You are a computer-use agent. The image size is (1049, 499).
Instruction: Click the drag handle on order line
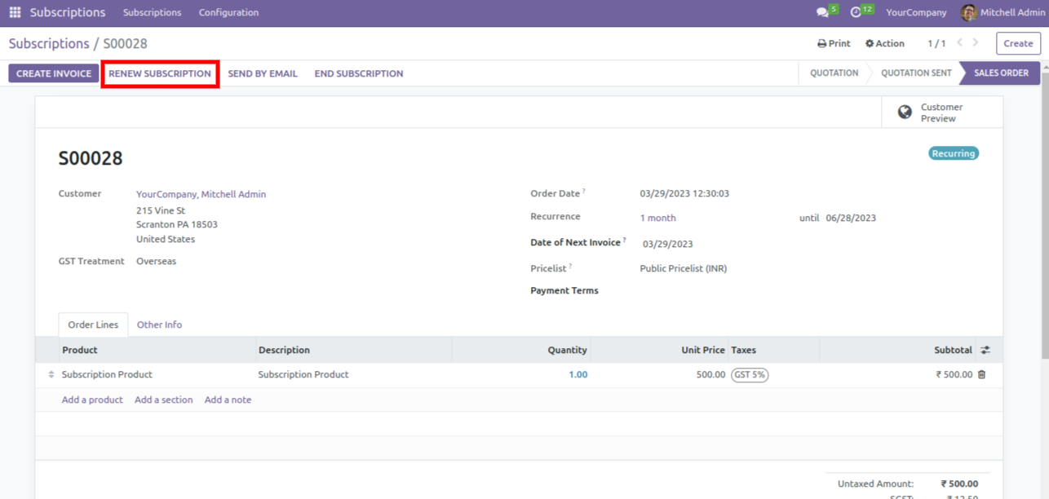click(x=51, y=375)
